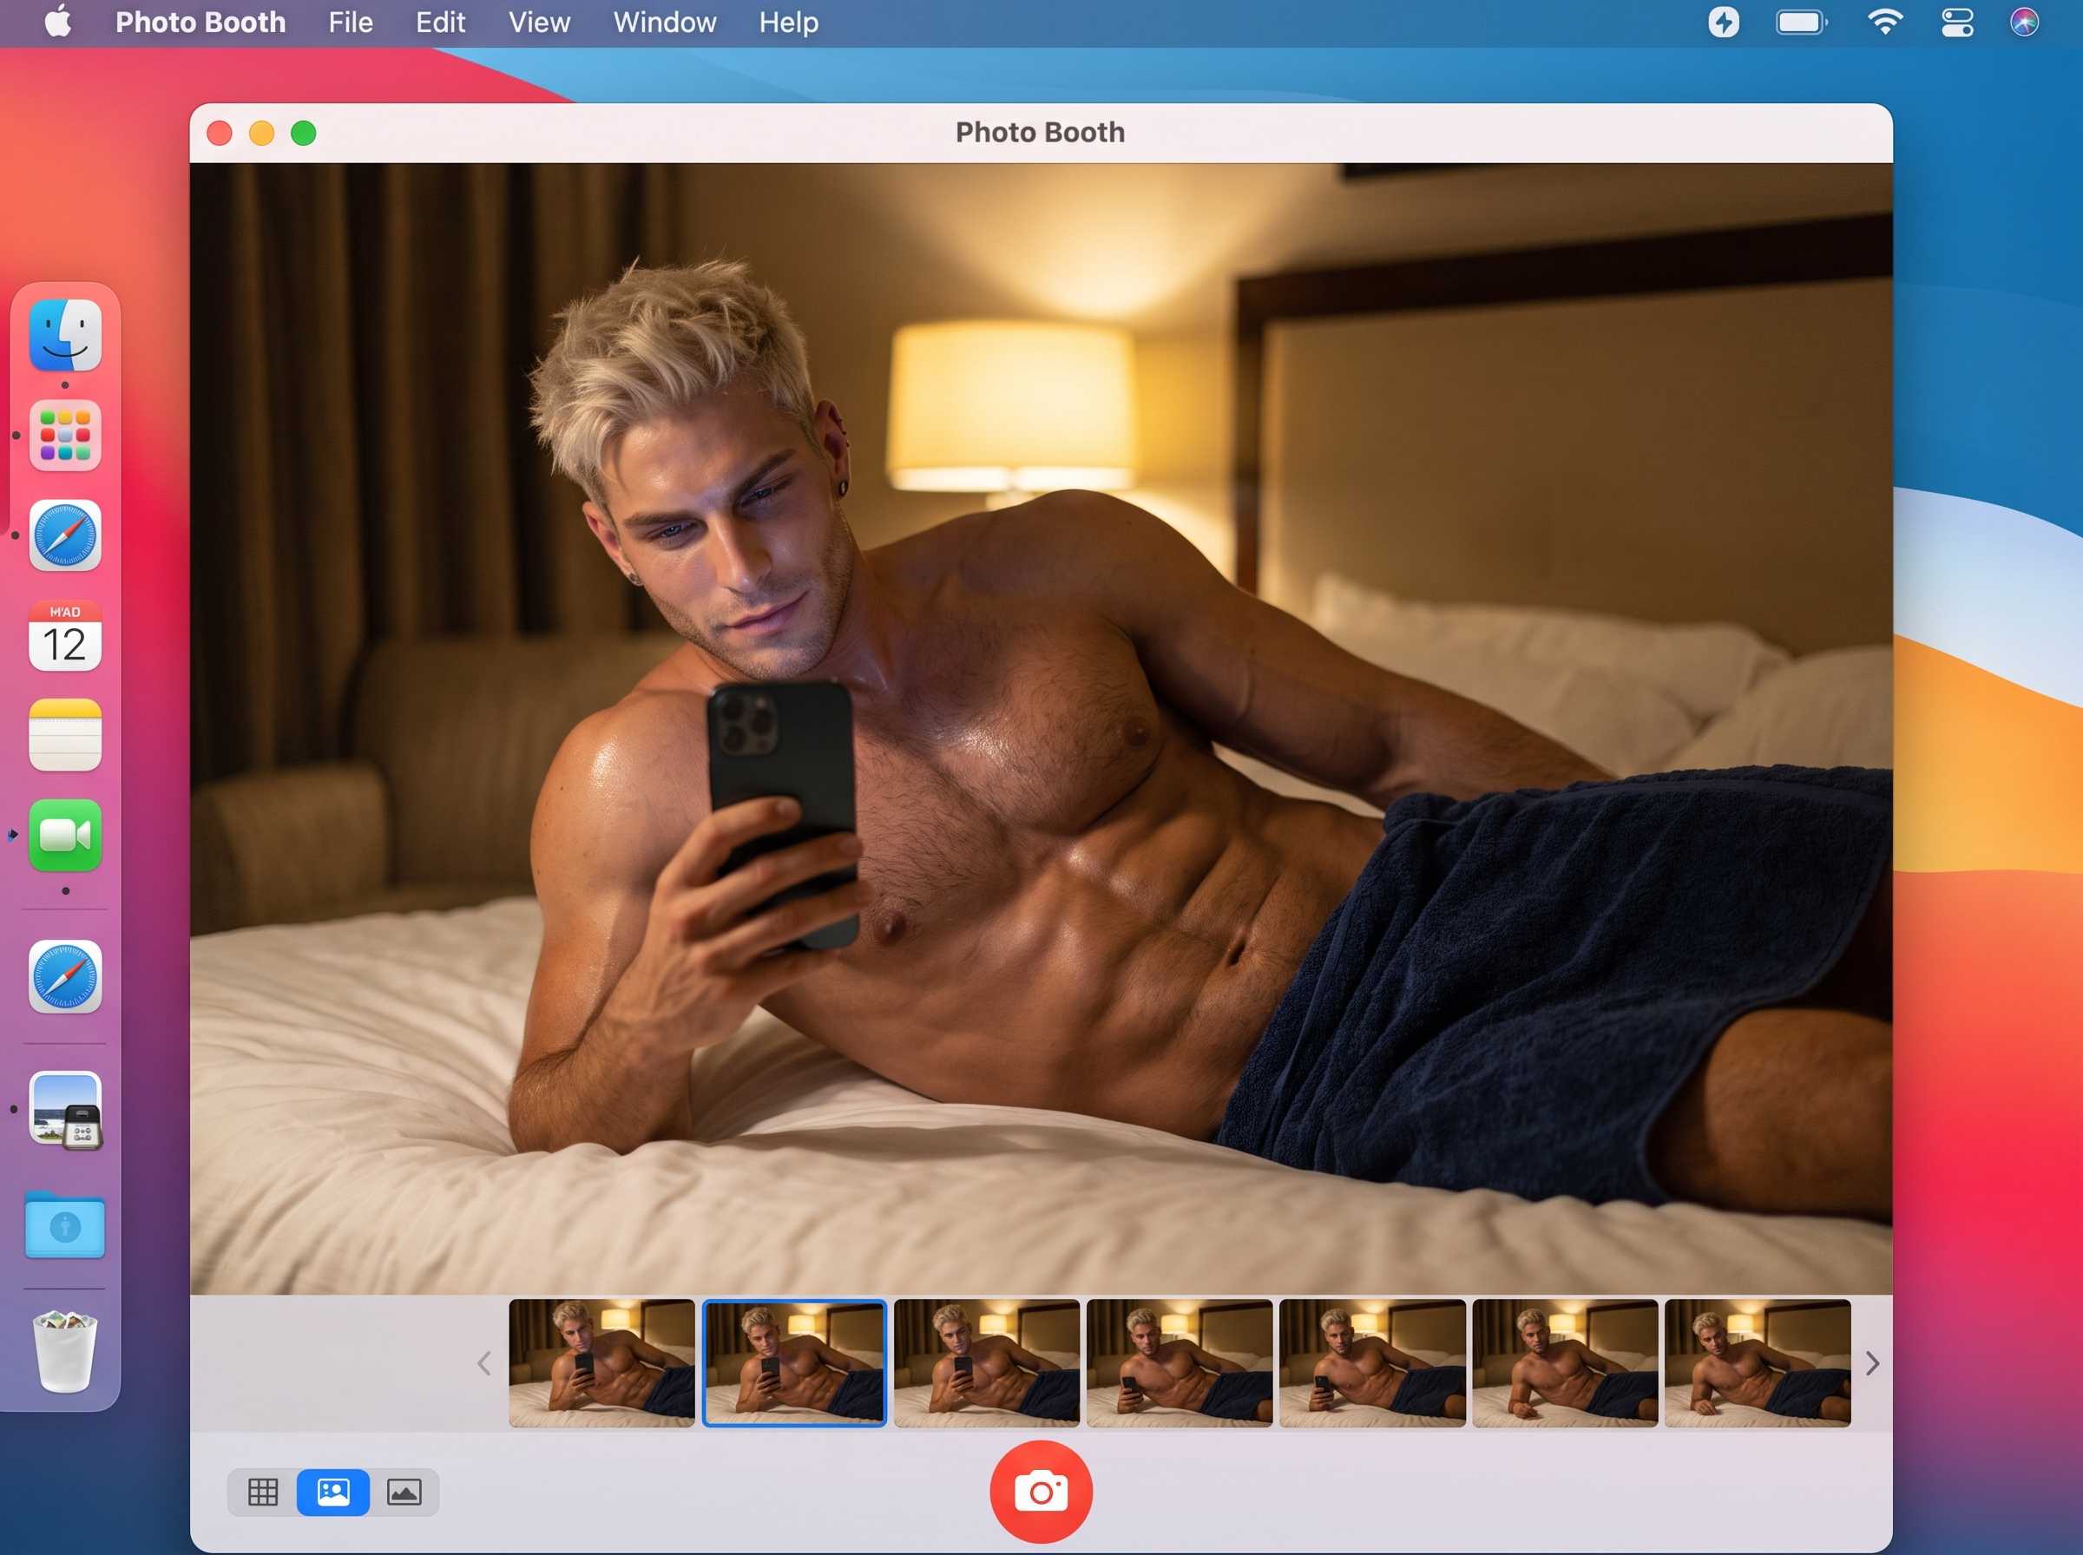Switch to four-photo burst mode
Image resolution: width=2083 pixels, height=1555 pixels.
(x=263, y=1492)
